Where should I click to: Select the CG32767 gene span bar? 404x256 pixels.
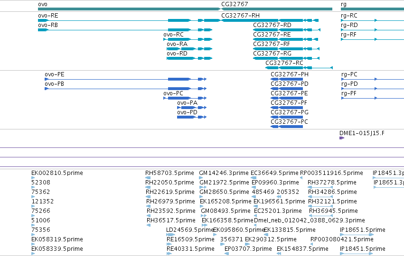point(277,9)
